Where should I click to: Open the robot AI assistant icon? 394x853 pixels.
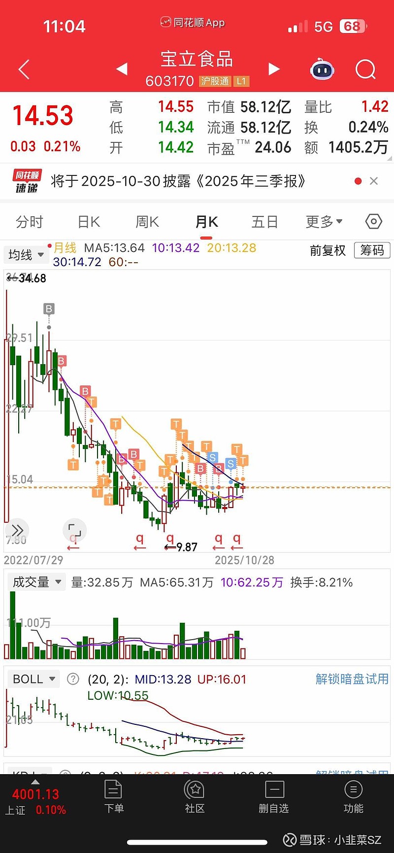(322, 69)
